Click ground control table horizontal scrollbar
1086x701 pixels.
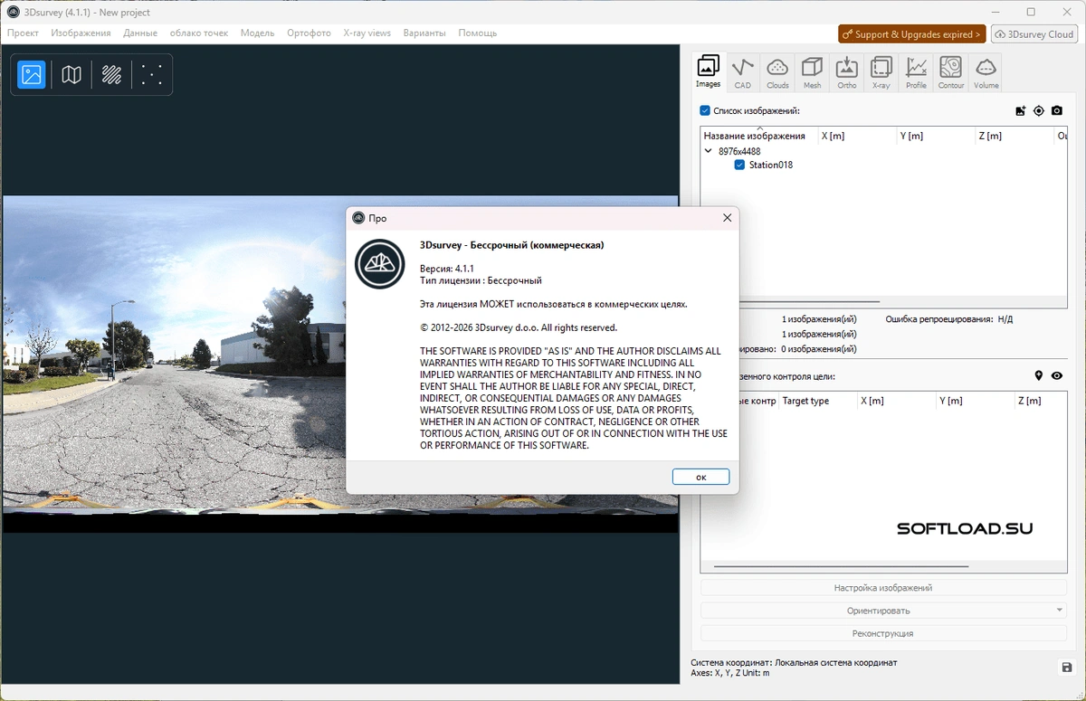click(x=841, y=567)
